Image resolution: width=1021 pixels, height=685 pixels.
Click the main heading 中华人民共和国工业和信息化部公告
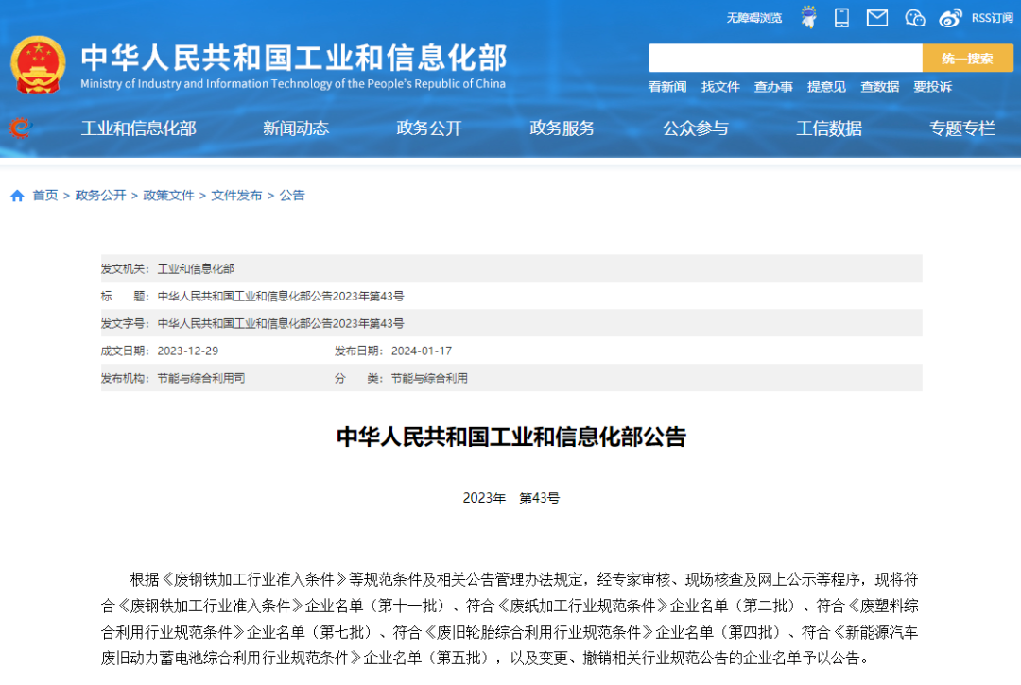[x=511, y=437]
